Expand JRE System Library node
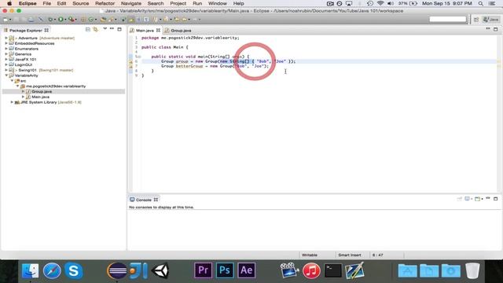The image size is (503, 283). pos(12,102)
